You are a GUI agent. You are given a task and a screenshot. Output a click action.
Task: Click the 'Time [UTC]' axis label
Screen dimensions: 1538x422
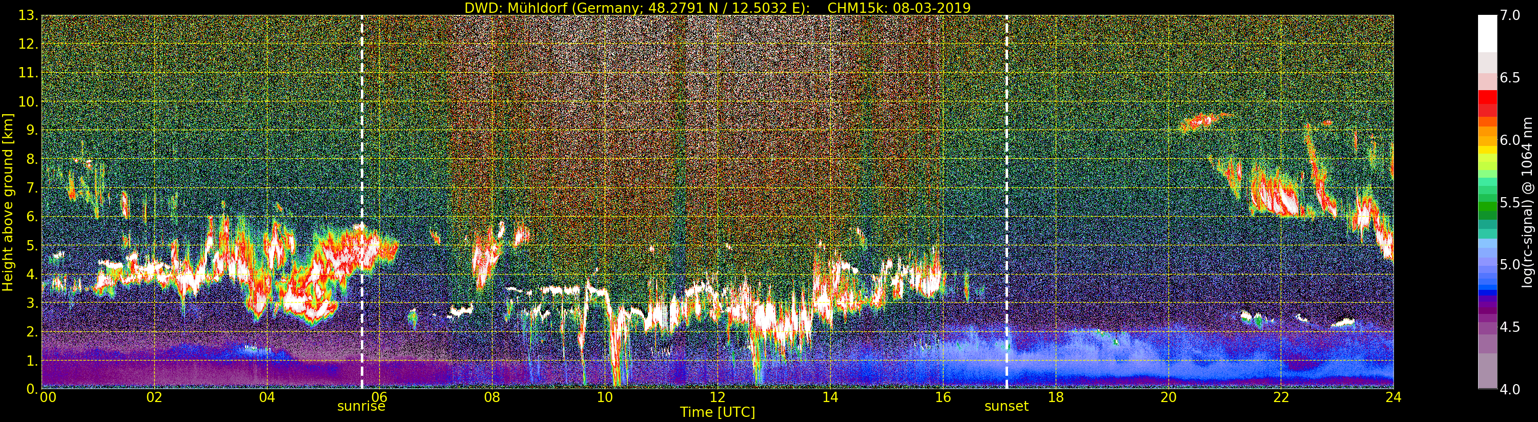(717, 412)
